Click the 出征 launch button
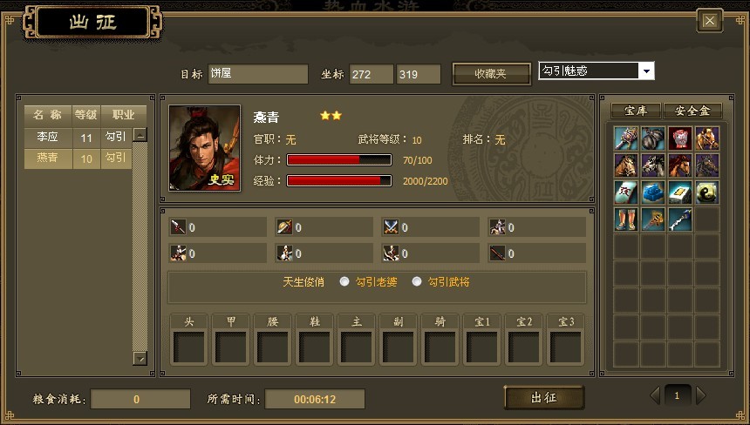The height and width of the screenshot is (425, 750). coord(544,397)
